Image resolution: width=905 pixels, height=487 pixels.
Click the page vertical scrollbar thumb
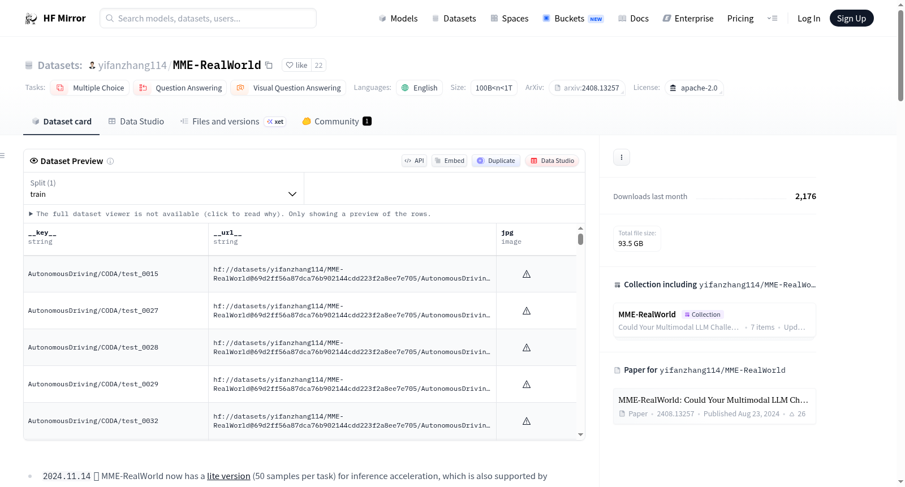(x=900, y=55)
